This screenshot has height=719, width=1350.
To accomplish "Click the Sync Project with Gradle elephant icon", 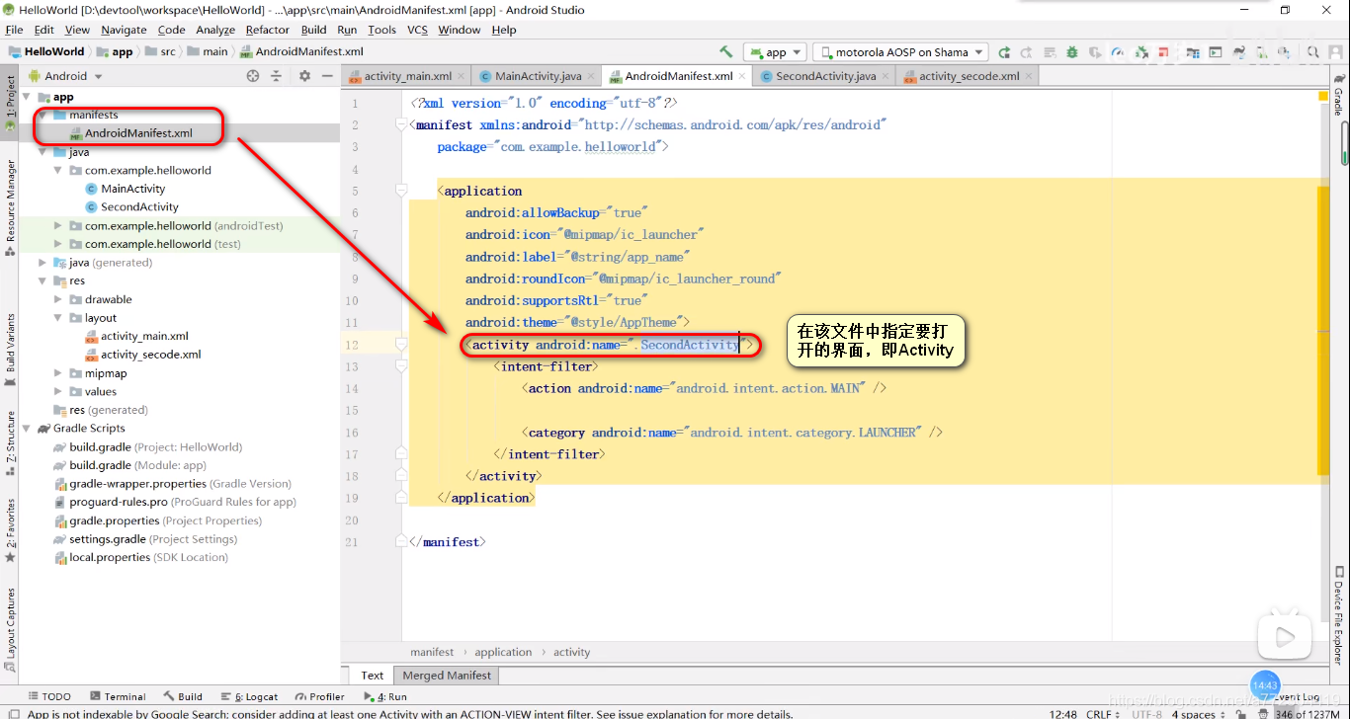I will pos(1238,52).
